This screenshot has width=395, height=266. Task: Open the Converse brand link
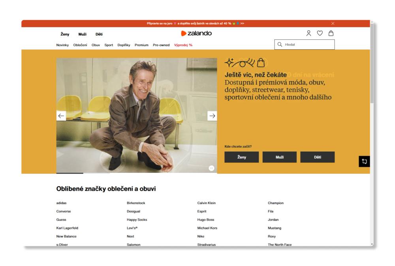click(64, 212)
